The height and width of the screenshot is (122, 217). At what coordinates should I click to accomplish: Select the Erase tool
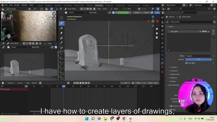[x=62, y=33]
